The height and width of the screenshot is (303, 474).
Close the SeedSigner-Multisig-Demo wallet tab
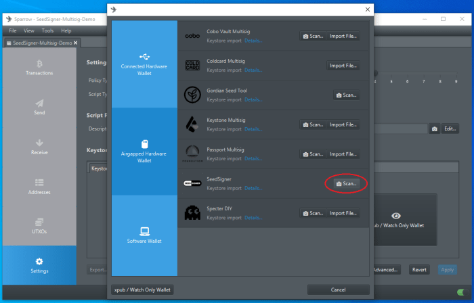click(x=77, y=43)
